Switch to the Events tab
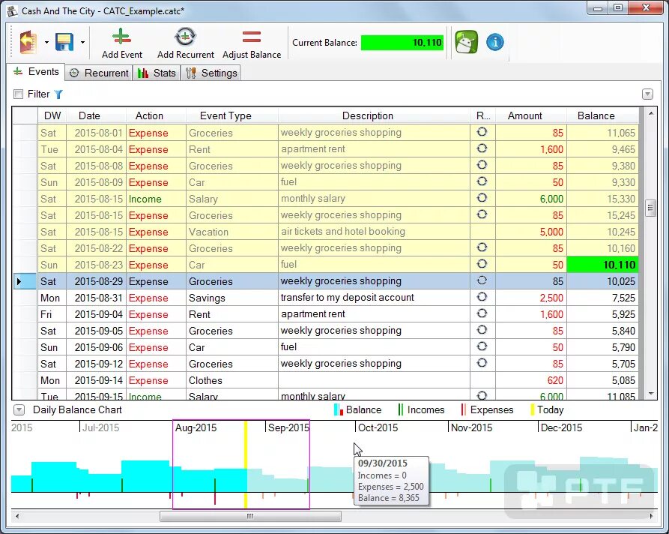The image size is (669, 534). coord(36,72)
